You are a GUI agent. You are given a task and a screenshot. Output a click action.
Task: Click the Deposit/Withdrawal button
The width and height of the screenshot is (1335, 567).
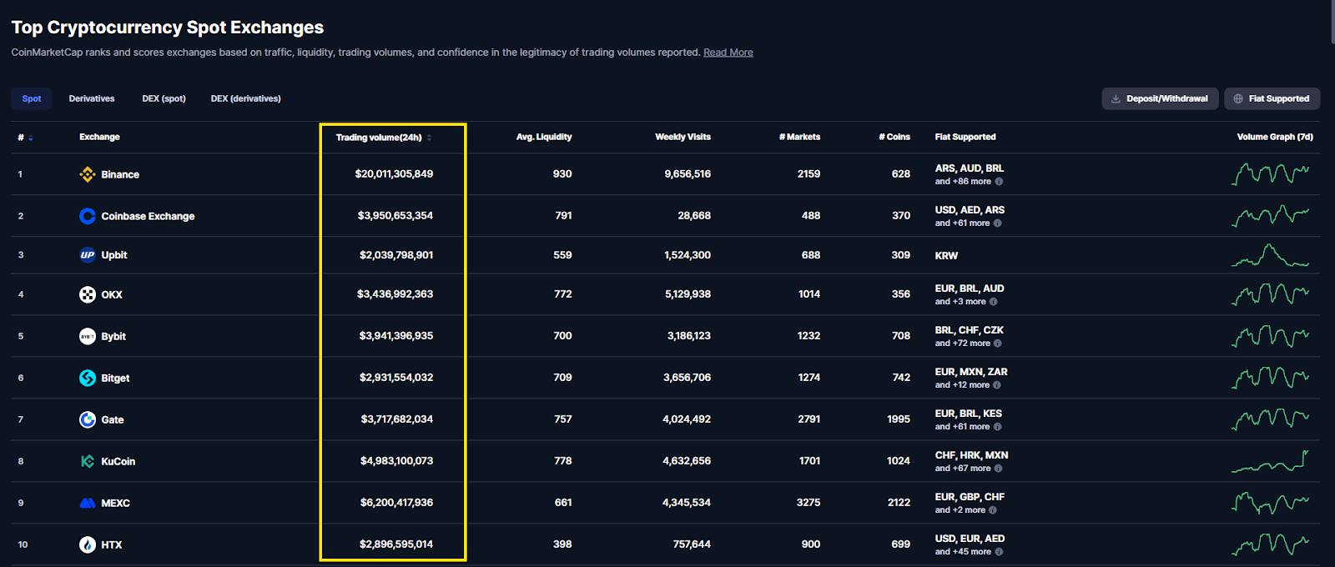point(1160,98)
